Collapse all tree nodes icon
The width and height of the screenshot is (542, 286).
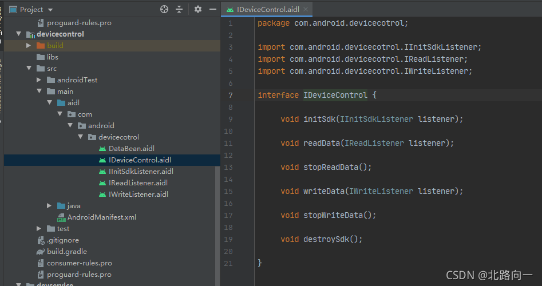(x=179, y=9)
